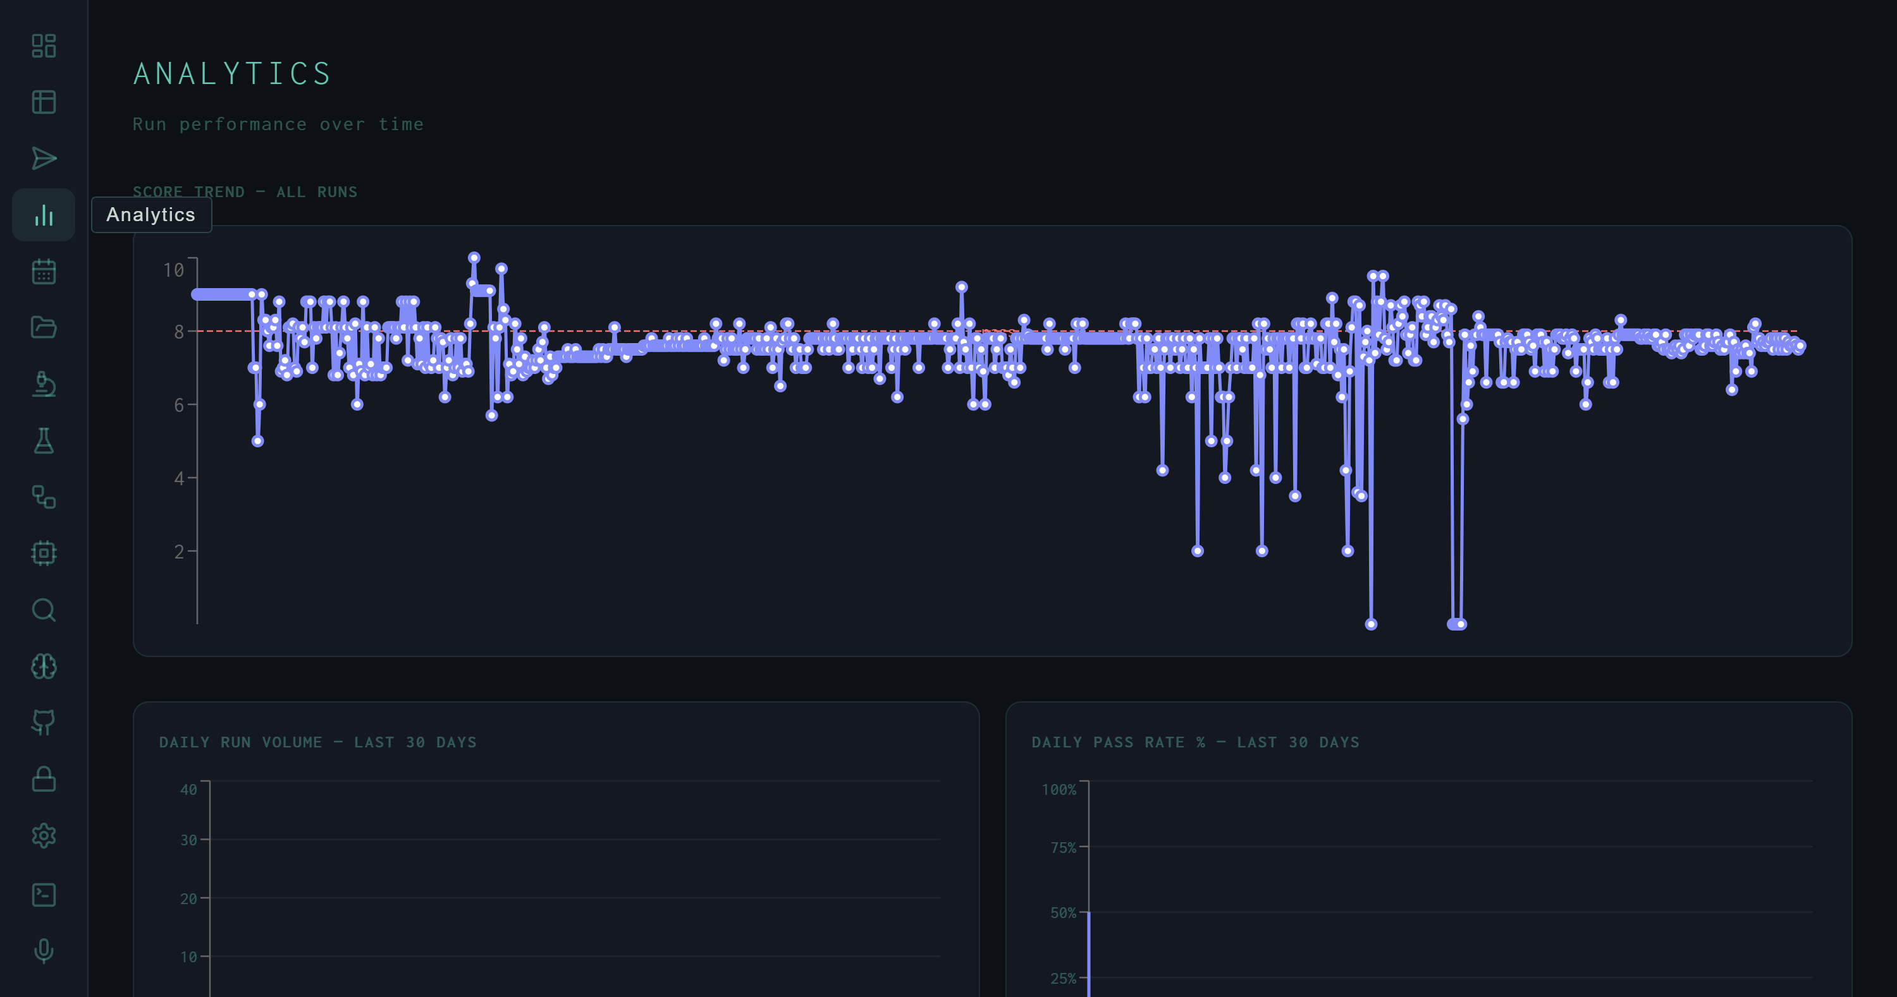Click the 100% label on pass rate axis
This screenshot has width=1897, height=997.
pos(1059,790)
